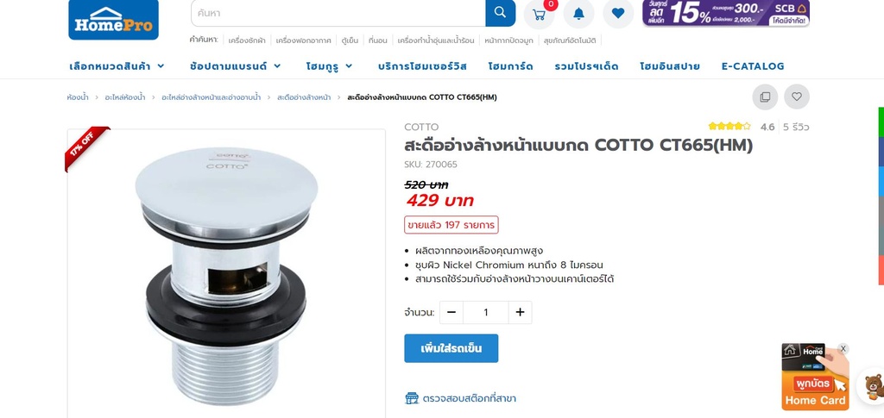This screenshot has width=884, height=418.
Task: Expand เลือกหมวดสินค้า category dropdown
Action: (117, 66)
